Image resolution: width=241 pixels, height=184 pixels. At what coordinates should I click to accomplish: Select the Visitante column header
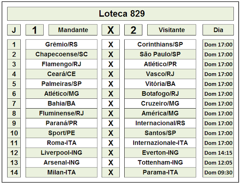pos(172,30)
